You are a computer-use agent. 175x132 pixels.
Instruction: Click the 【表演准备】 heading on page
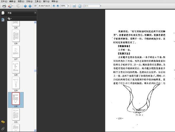point(124,46)
